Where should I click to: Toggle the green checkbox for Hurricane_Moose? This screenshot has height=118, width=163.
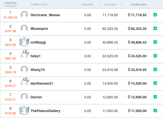(155, 15)
